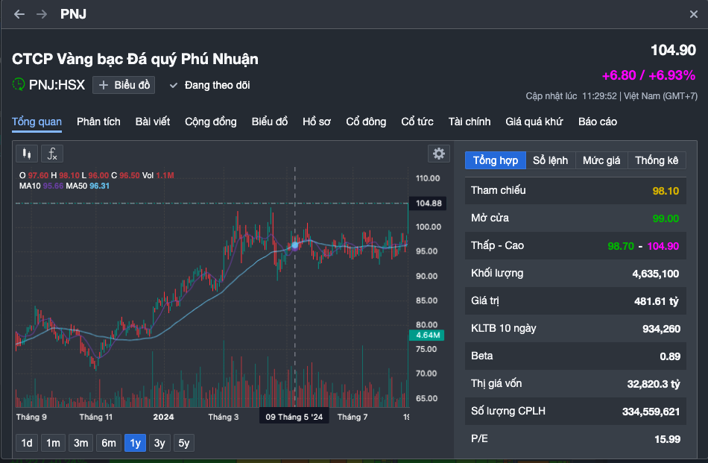Viewport: 708px width, 463px height.
Task: Click the + Biểu đồ button
Action: point(124,85)
